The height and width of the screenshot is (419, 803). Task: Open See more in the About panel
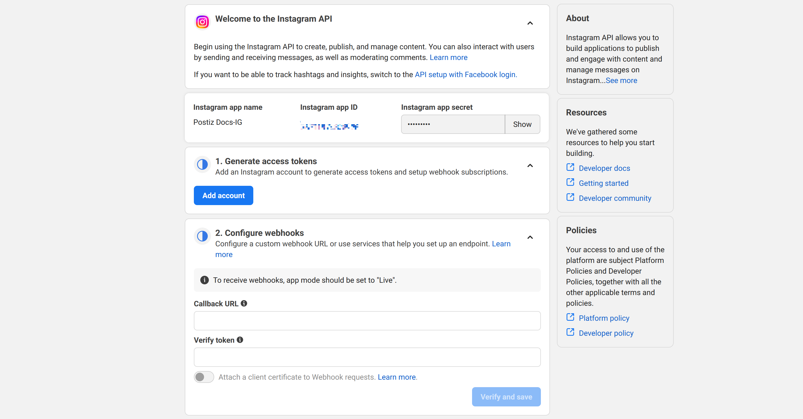(x=621, y=80)
